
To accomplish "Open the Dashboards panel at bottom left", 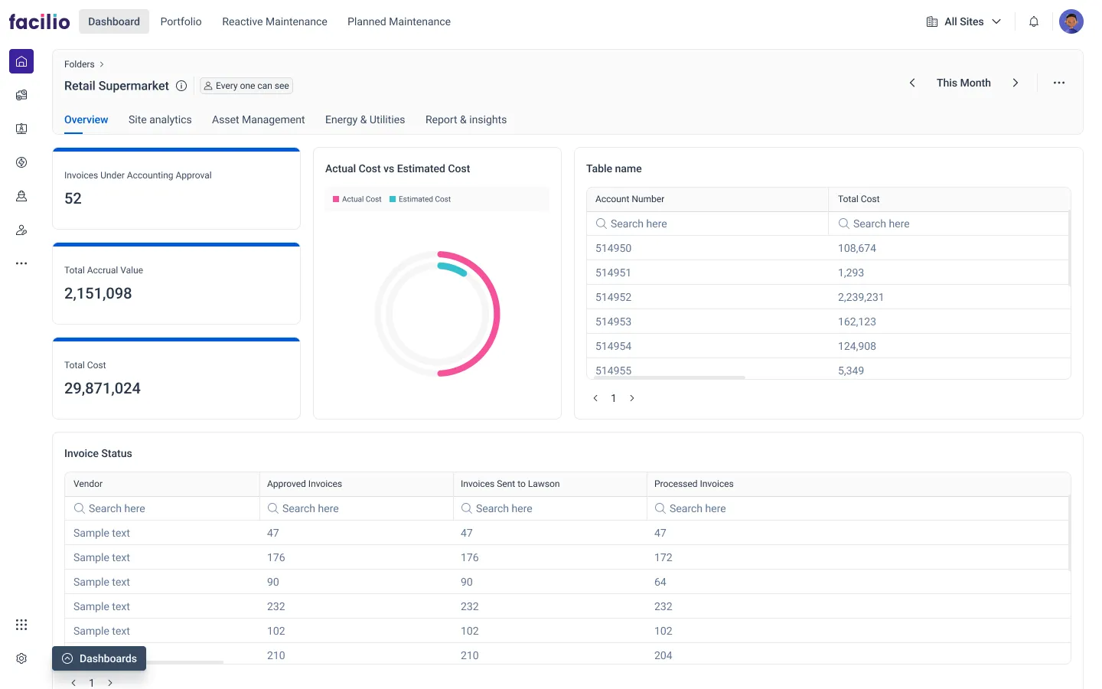I will [x=99, y=658].
